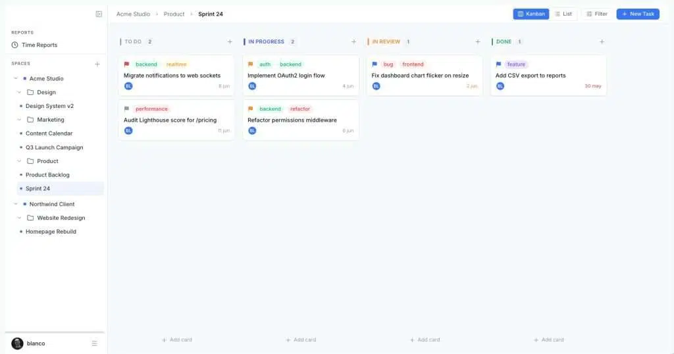This screenshot has height=354, width=674.
Task: Open 'Refactor permissions middleware' task
Action: (x=292, y=120)
